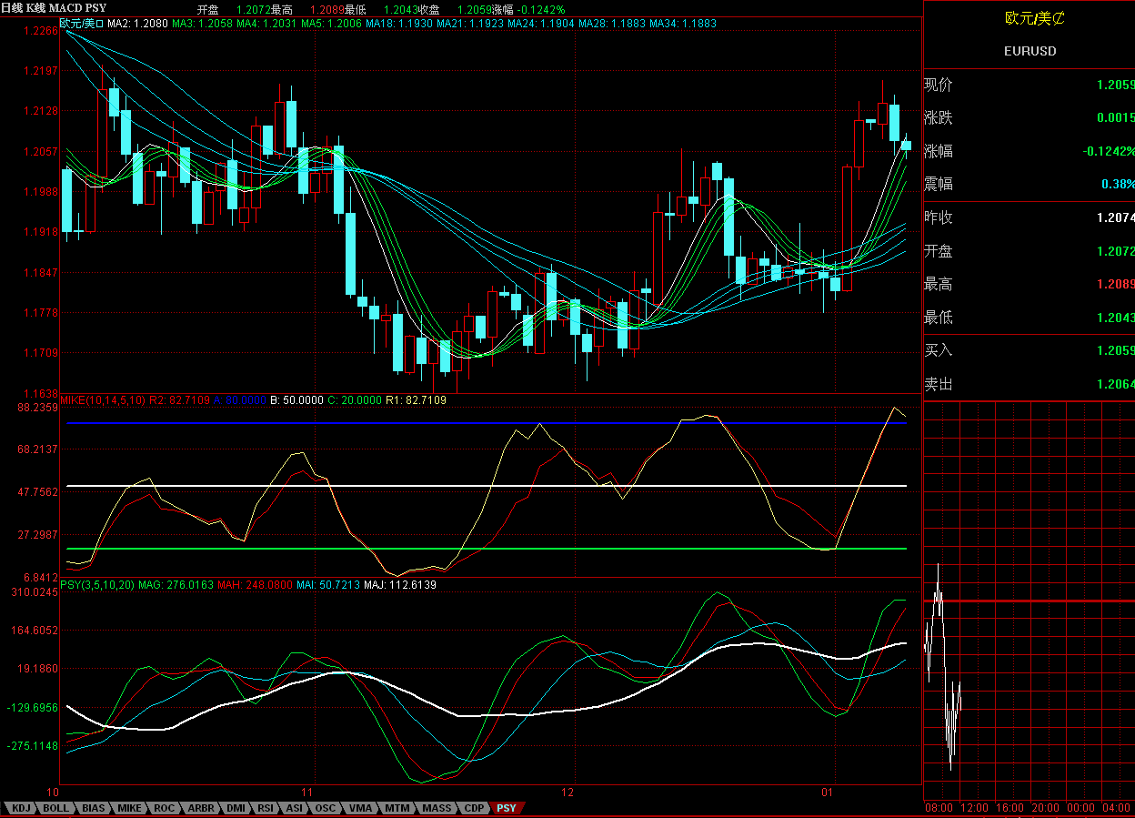The width and height of the screenshot is (1135, 818).
Task: Click the MIKE(10,14,5,10) indicator label
Action: click(x=102, y=400)
